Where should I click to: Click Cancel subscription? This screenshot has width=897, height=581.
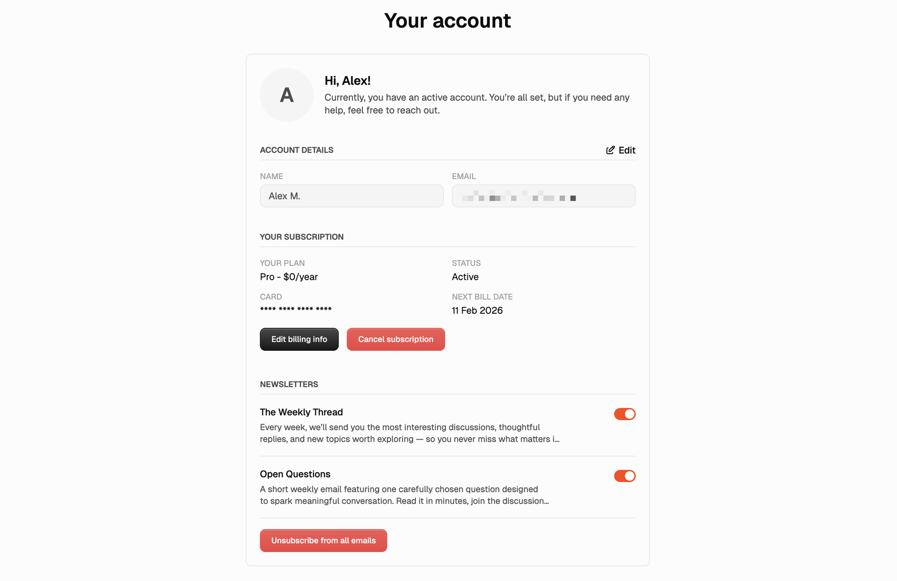(395, 339)
